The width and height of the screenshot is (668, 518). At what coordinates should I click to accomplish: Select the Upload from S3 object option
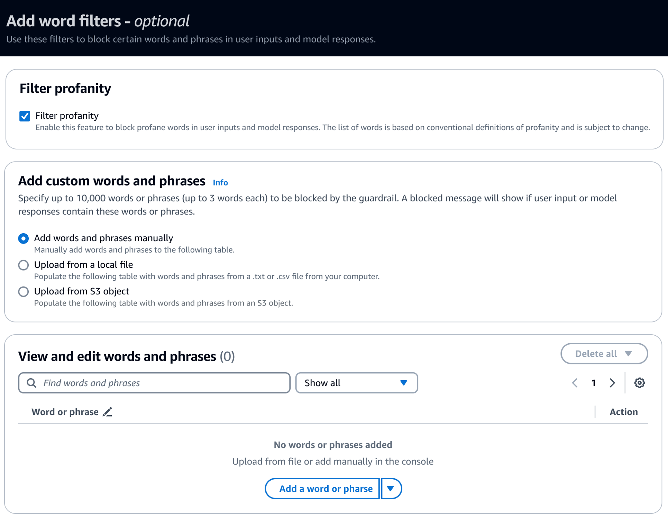[x=24, y=291]
